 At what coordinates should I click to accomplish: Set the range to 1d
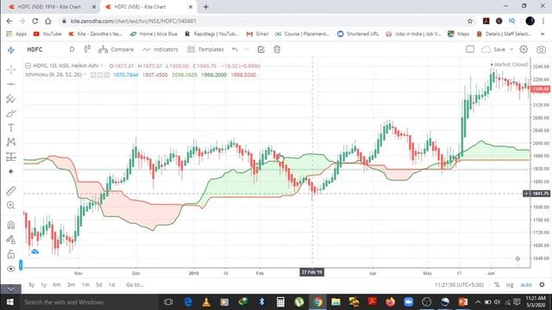(111, 285)
